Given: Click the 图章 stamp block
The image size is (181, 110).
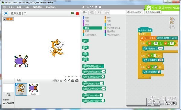Looking at the screenshot, I should (x=85, y=48).
